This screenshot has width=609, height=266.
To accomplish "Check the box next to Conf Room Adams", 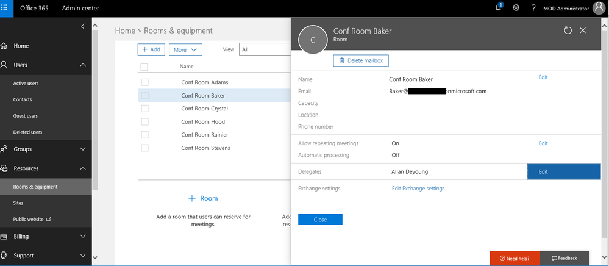I will tap(145, 82).
